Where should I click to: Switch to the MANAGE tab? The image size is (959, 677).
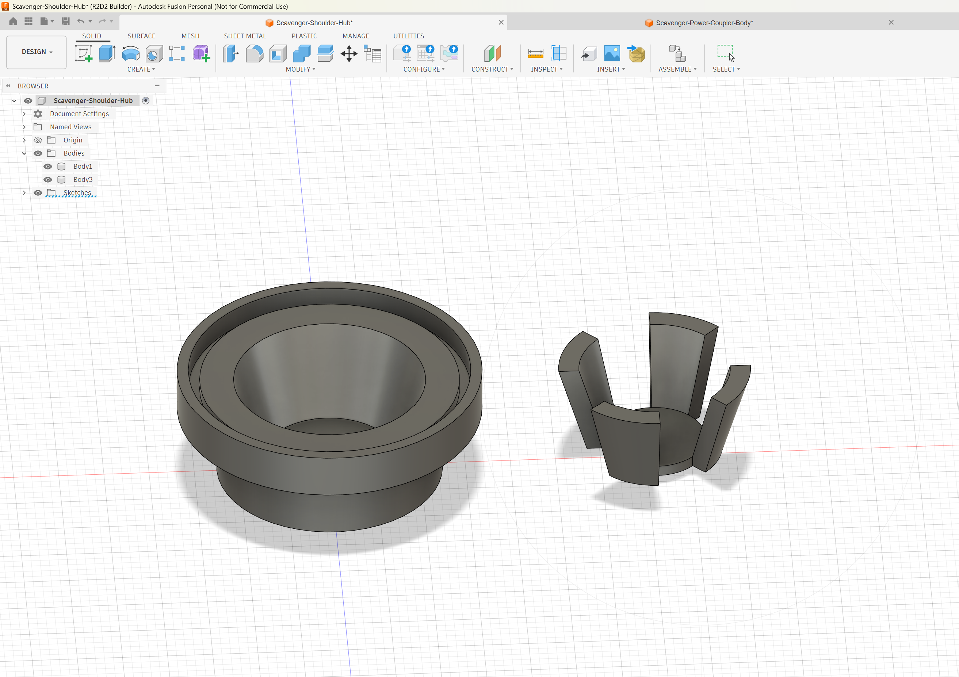[356, 37]
